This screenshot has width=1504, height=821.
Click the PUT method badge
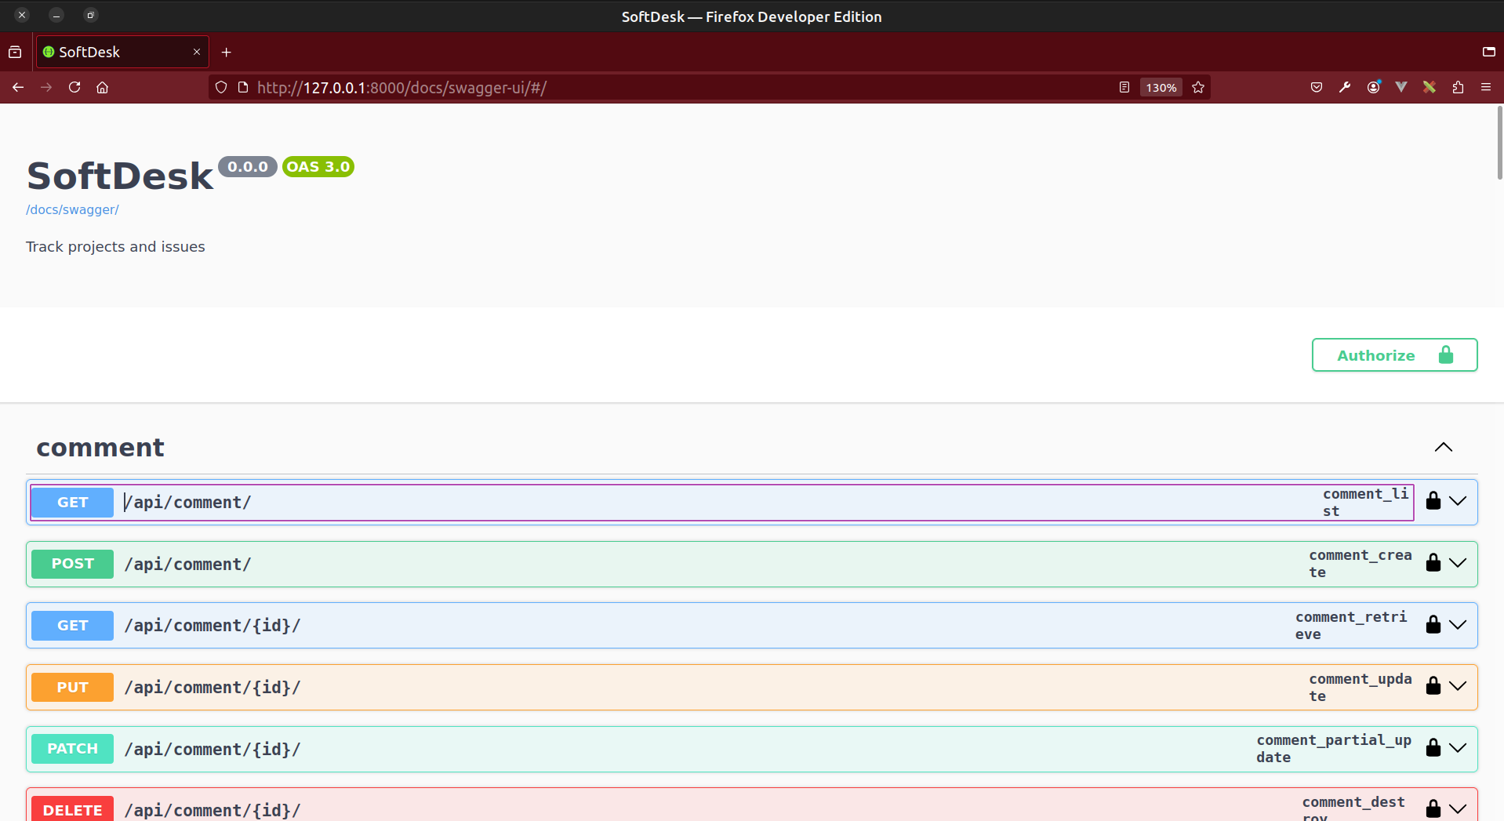72,687
